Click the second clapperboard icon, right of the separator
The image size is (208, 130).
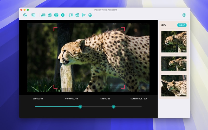tap(77, 15)
